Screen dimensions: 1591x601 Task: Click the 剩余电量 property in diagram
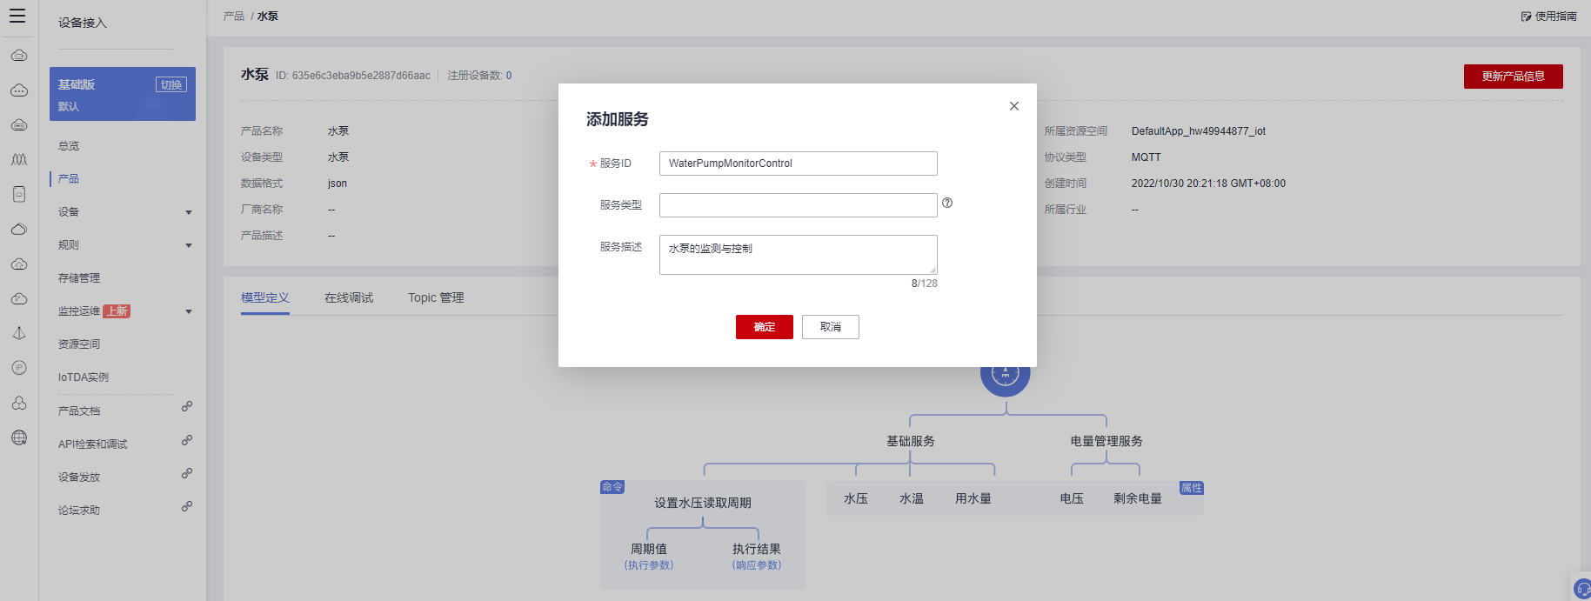pos(1138,498)
